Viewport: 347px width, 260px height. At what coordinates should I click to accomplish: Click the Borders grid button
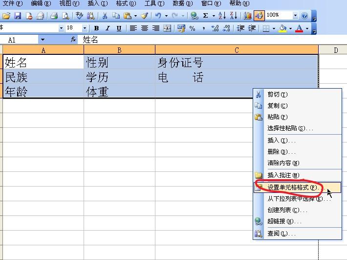266,28
